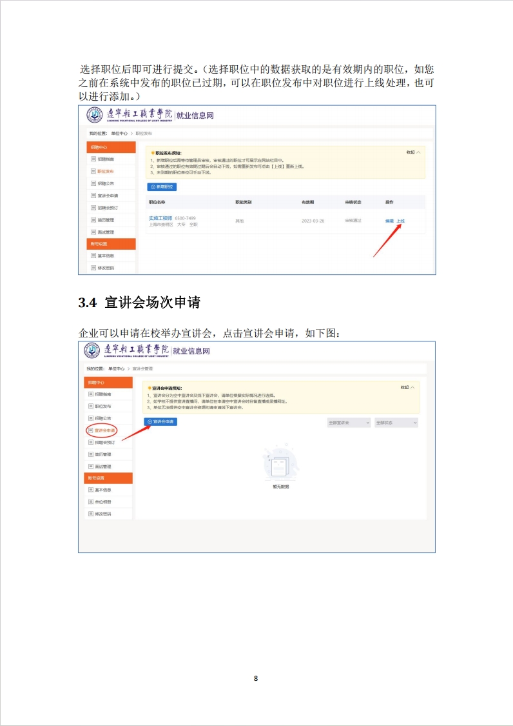Viewport: 513px width, 726px height.
Task: Click the empty-data illustration above 暂无数据
Action: [280, 464]
